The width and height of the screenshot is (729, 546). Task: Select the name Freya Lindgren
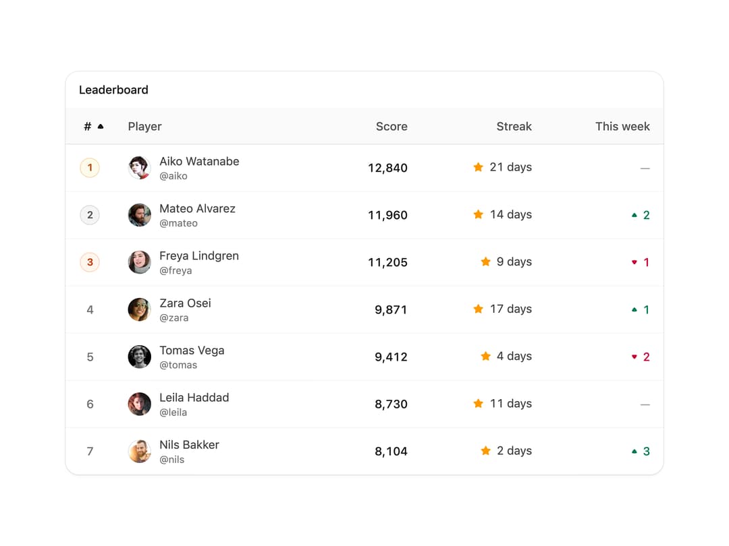coord(199,256)
